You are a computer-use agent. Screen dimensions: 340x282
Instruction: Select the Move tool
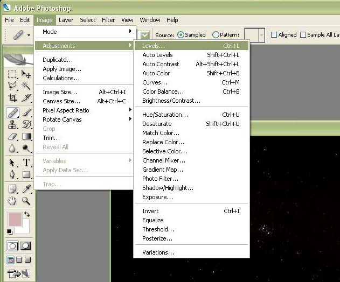[26, 74]
